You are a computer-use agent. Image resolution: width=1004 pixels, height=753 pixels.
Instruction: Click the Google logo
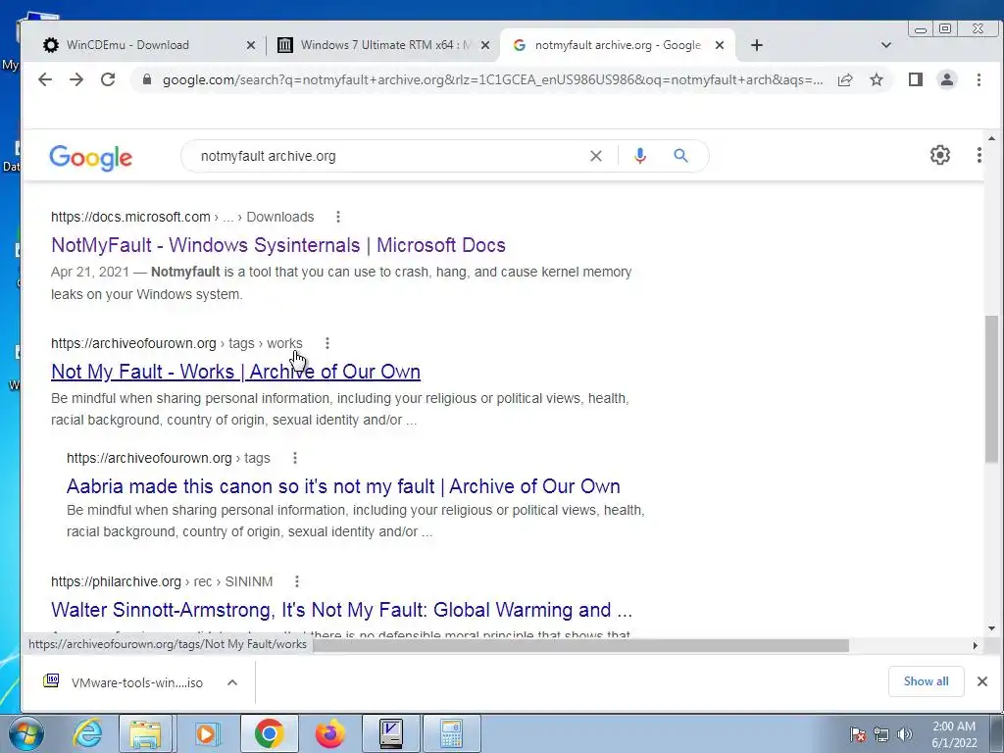point(90,158)
